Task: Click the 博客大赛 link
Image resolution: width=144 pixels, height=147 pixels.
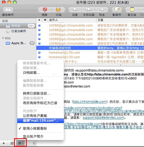Action: point(122,127)
